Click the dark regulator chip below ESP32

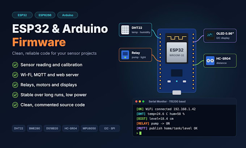click(177, 73)
